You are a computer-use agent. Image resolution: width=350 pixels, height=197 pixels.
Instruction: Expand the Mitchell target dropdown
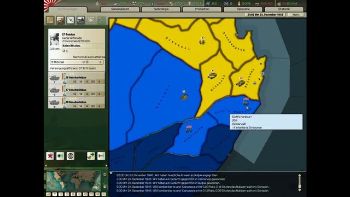(77, 62)
